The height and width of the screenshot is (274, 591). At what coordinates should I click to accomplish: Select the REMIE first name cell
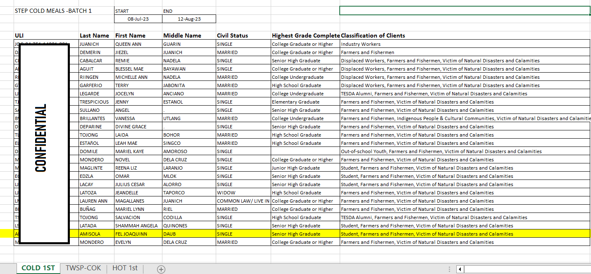point(138,61)
